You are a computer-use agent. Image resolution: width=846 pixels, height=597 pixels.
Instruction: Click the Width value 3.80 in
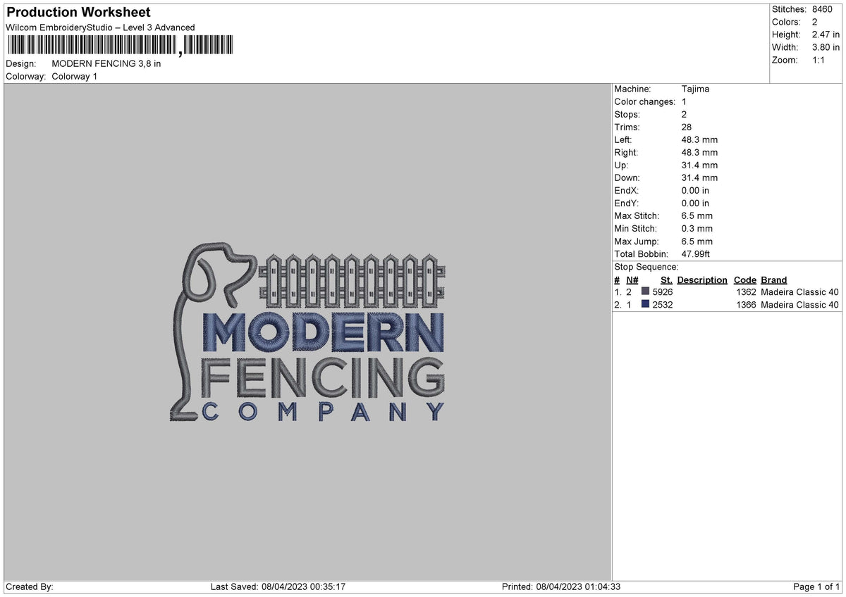click(x=826, y=47)
